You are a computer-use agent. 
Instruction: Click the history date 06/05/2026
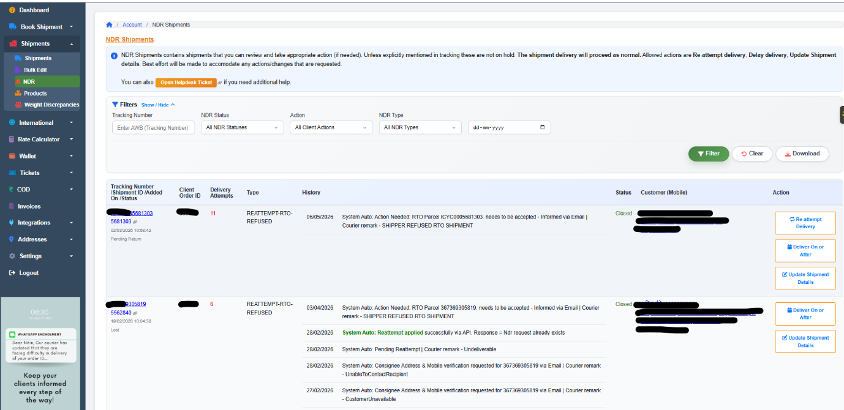[x=320, y=217]
